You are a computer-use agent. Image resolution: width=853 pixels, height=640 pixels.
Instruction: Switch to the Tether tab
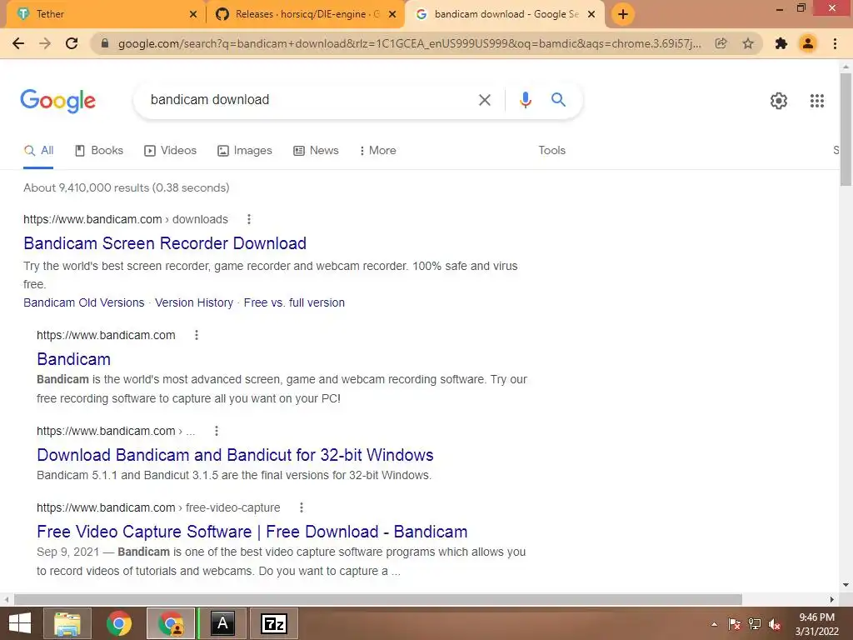tap(103, 14)
